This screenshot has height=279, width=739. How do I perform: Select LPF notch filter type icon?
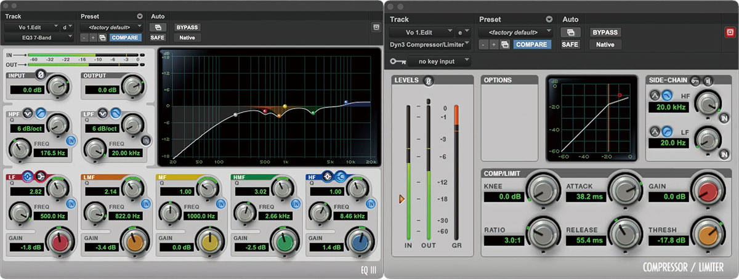103,113
